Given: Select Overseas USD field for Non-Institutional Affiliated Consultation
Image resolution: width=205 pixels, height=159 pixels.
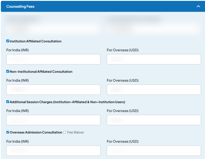Looking at the screenshot, I should point(154,90).
